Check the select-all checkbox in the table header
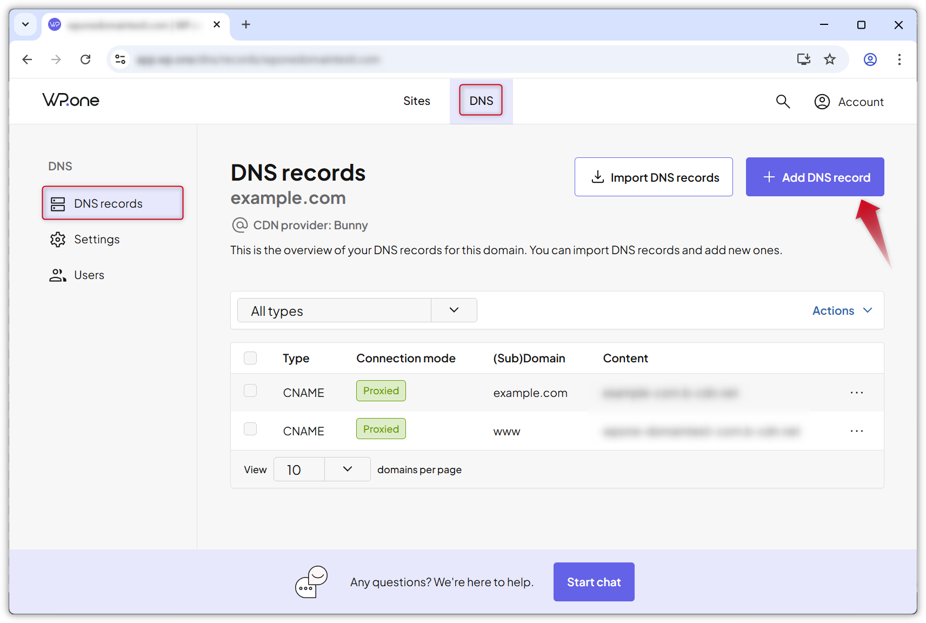This screenshot has height=623, width=926. (x=250, y=357)
